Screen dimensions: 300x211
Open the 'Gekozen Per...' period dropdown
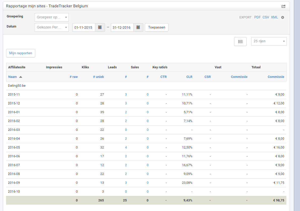(52, 27)
